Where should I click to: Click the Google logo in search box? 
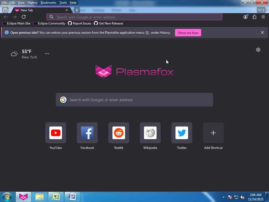click(x=63, y=100)
